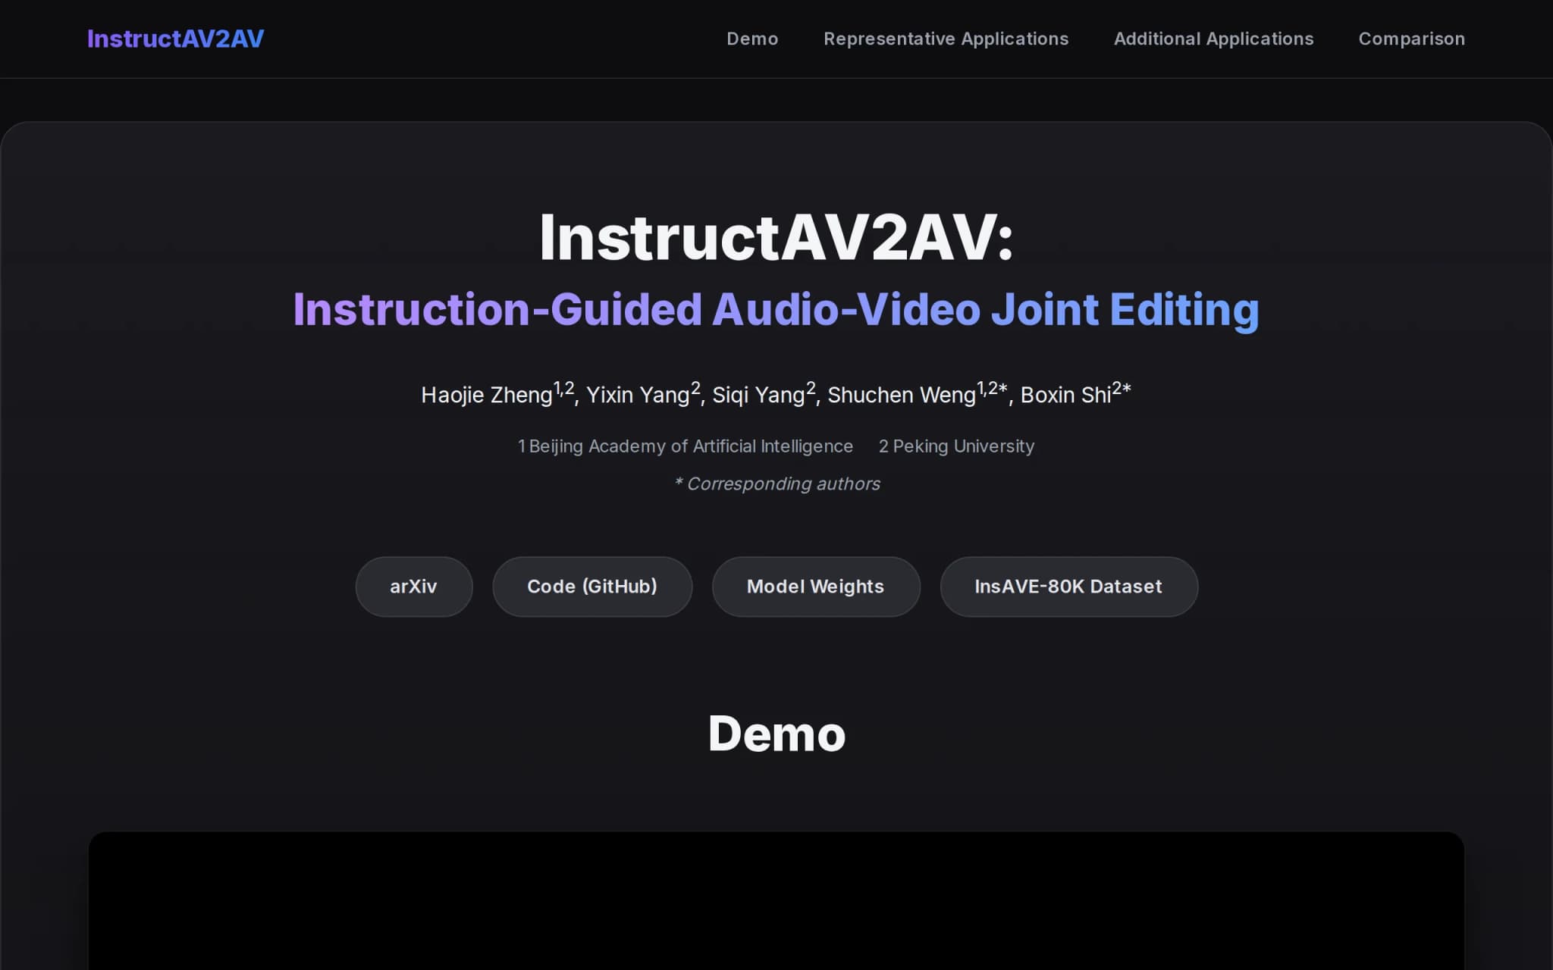The height and width of the screenshot is (970, 1553).
Task: Open the arXiv paper button
Action: coord(414,587)
